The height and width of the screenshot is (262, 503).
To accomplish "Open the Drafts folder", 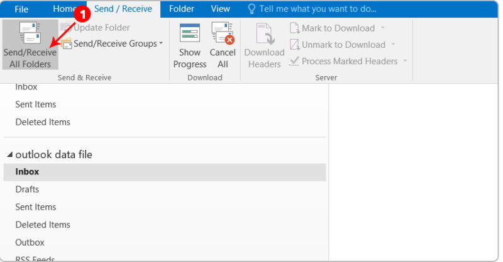I will point(27,189).
